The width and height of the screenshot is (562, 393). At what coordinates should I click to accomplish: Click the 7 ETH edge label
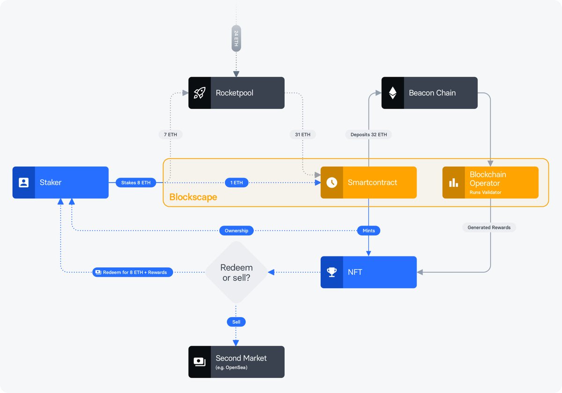(170, 134)
